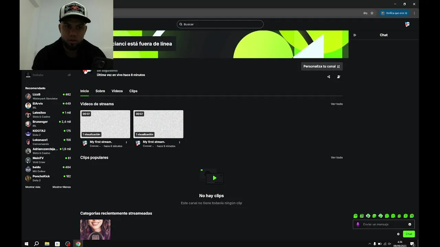
Task: Click Verifica que eres tú profile chip
Action: coord(394,13)
